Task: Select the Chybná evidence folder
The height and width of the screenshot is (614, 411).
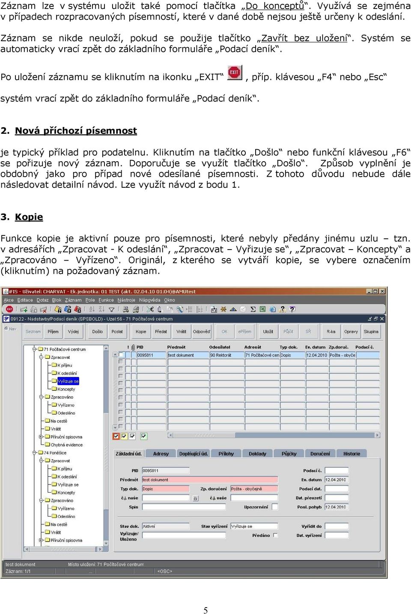Action: (67, 445)
